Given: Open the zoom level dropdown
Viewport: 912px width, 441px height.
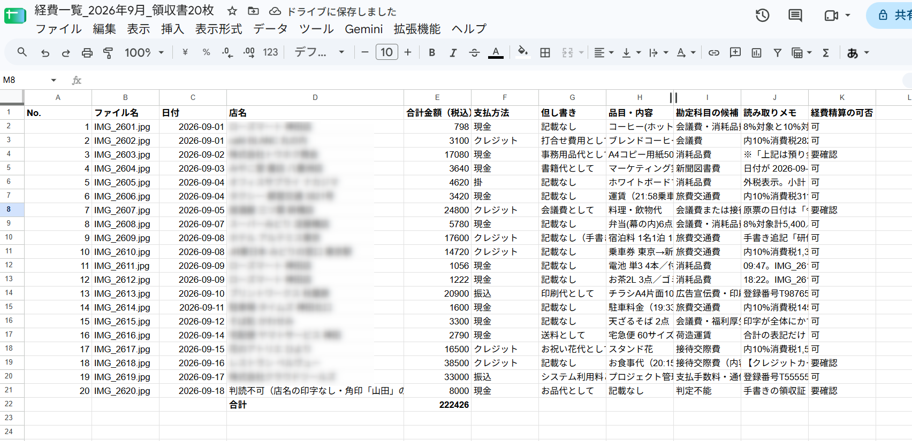Looking at the screenshot, I should click(144, 52).
